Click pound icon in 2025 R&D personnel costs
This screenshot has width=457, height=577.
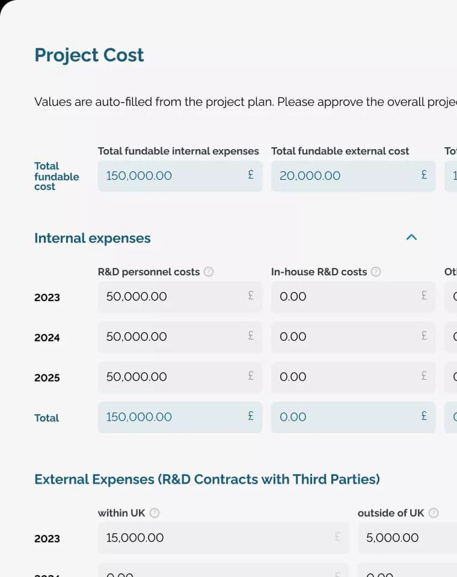[251, 375]
